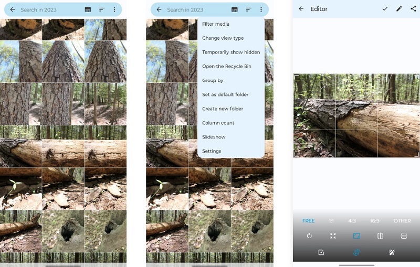Screen dimensions: 420x267
Task: Go back from the Editor screen
Action: (301, 9)
